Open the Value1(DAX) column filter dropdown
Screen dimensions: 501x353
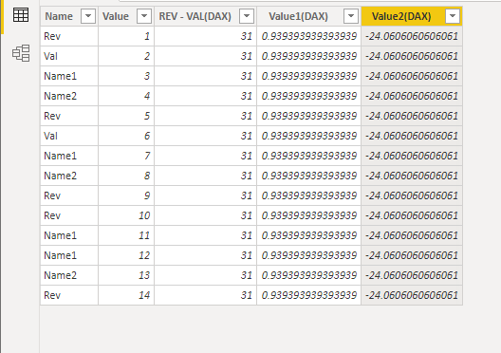point(351,16)
